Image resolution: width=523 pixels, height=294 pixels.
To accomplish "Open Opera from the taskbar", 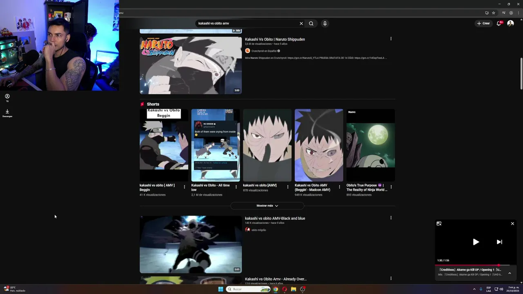I will coord(285,289).
